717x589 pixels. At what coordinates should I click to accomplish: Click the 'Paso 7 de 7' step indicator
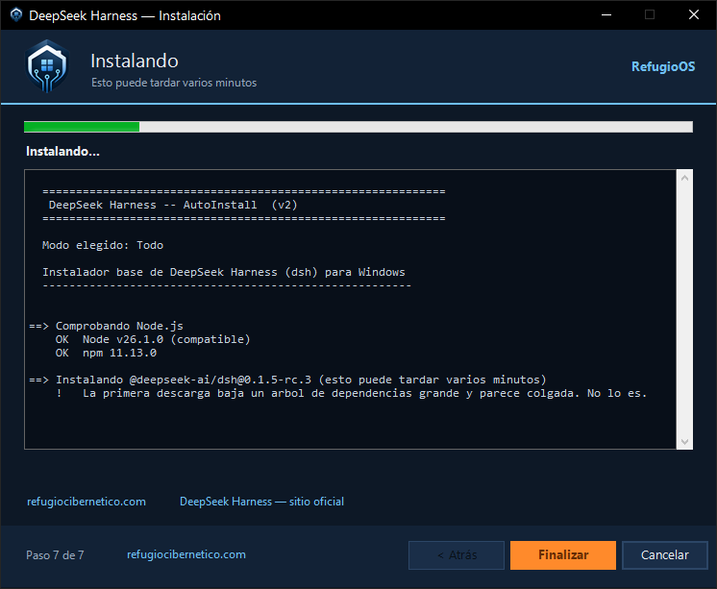[x=55, y=555]
